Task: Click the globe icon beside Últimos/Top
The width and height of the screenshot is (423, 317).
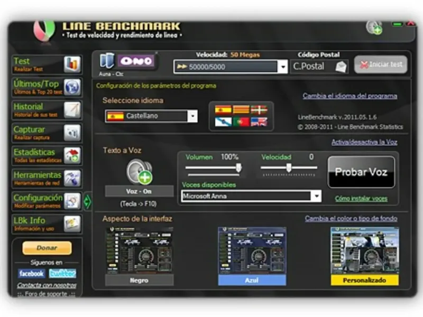Action: (x=72, y=87)
